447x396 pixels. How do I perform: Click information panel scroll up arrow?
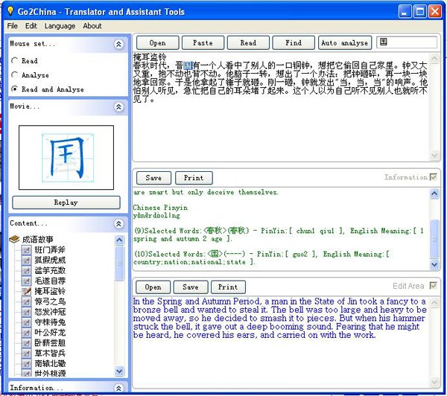(434, 194)
